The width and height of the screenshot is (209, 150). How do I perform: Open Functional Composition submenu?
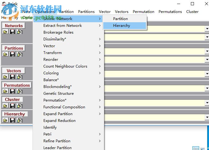(x=69, y=107)
